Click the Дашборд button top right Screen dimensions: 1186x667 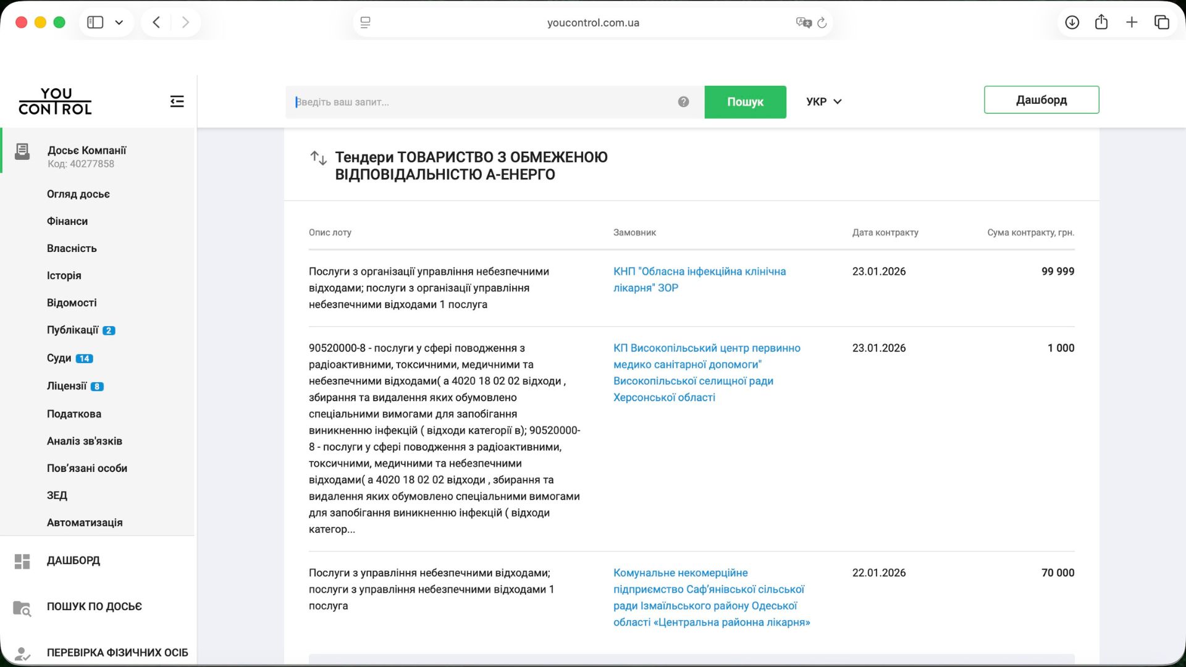click(x=1041, y=99)
